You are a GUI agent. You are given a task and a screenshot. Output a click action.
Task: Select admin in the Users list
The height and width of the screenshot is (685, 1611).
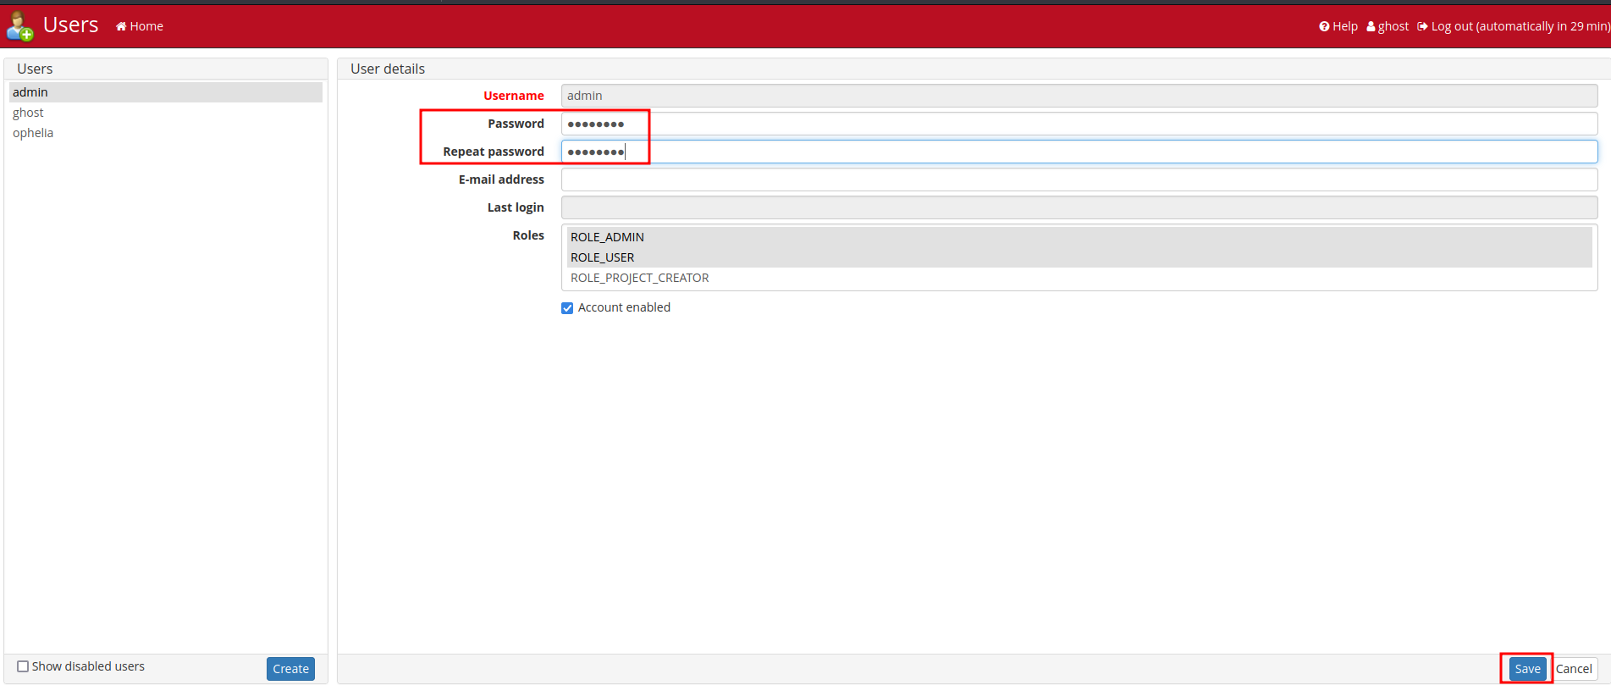click(x=166, y=92)
